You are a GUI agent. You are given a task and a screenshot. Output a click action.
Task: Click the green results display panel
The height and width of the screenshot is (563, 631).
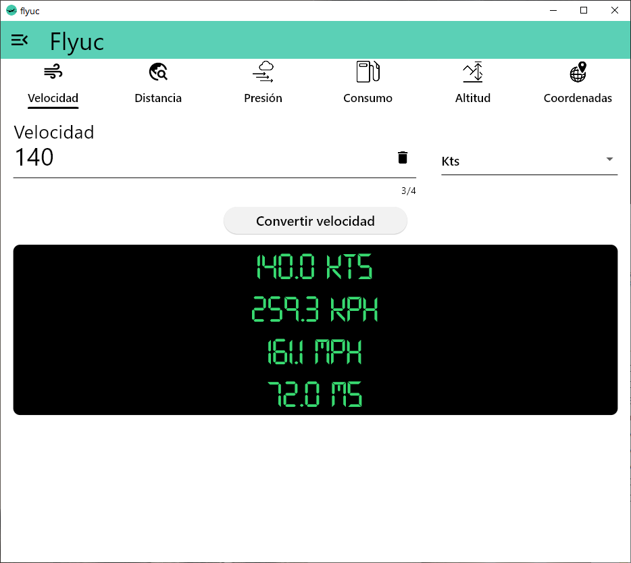tap(315, 330)
